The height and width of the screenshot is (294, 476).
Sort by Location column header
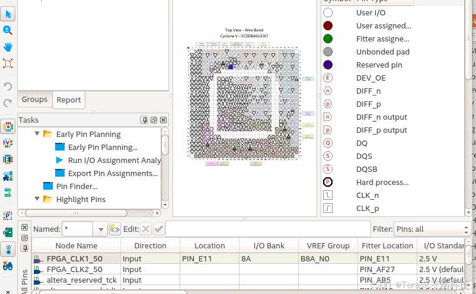click(x=209, y=245)
